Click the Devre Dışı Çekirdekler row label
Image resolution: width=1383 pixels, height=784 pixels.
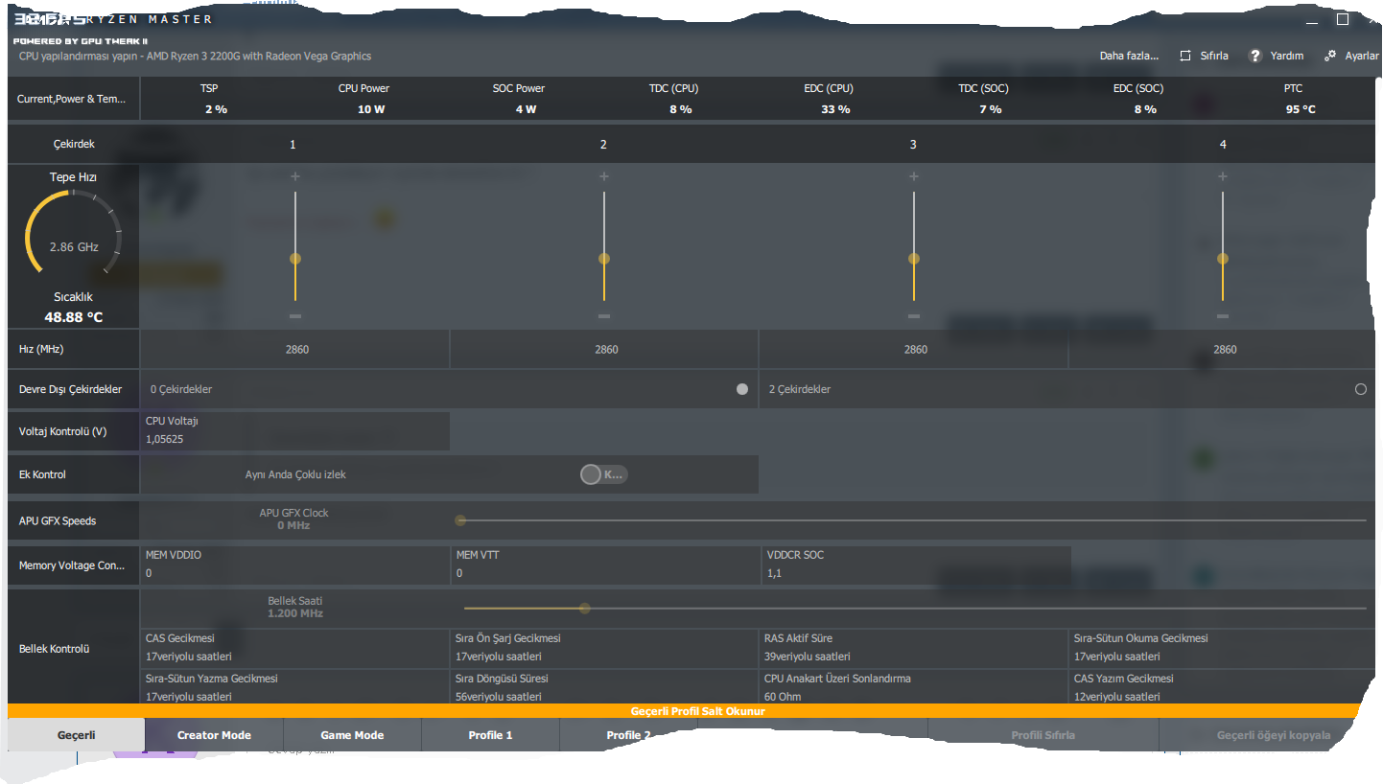point(71,389)
